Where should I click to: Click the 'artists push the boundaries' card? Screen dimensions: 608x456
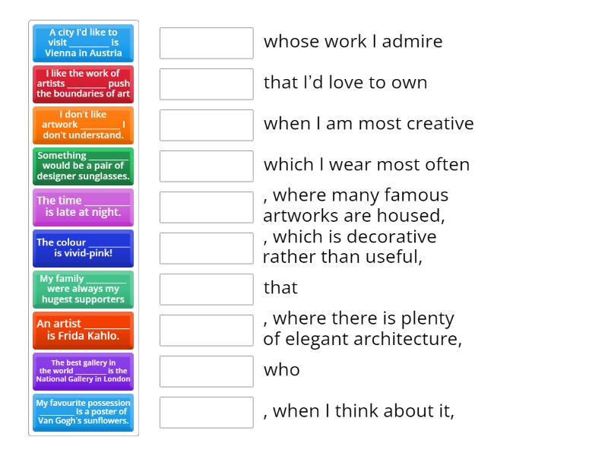(x=84, y=84)
